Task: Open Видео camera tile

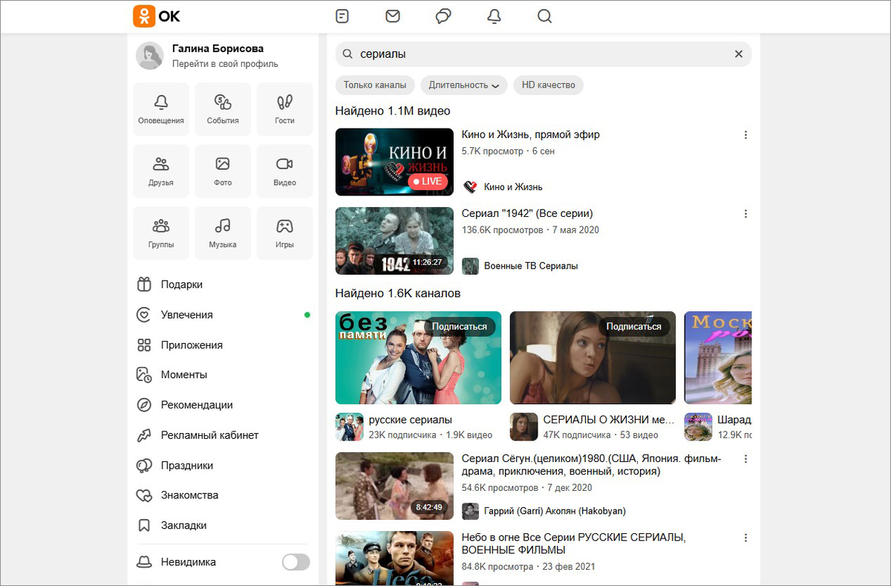Action: [284, 172]
